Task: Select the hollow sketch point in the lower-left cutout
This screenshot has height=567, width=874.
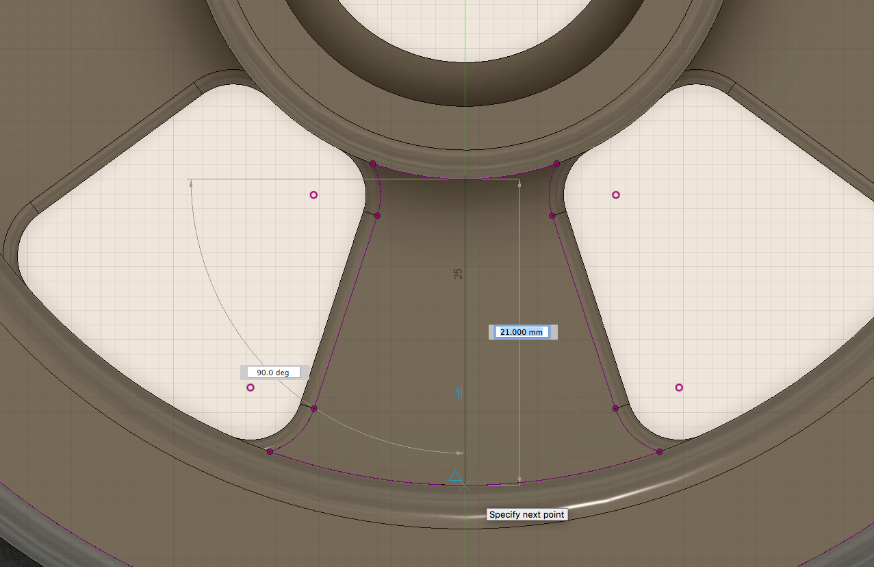Action: (x=250, y=388)
